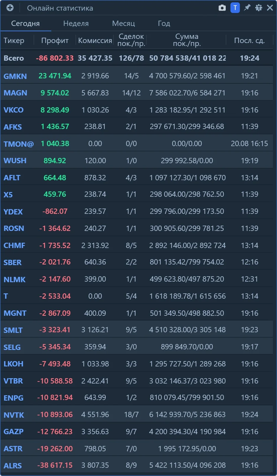Sort by the Тикер column header
The height and width of the screenshot is (476, 277).
14,40
